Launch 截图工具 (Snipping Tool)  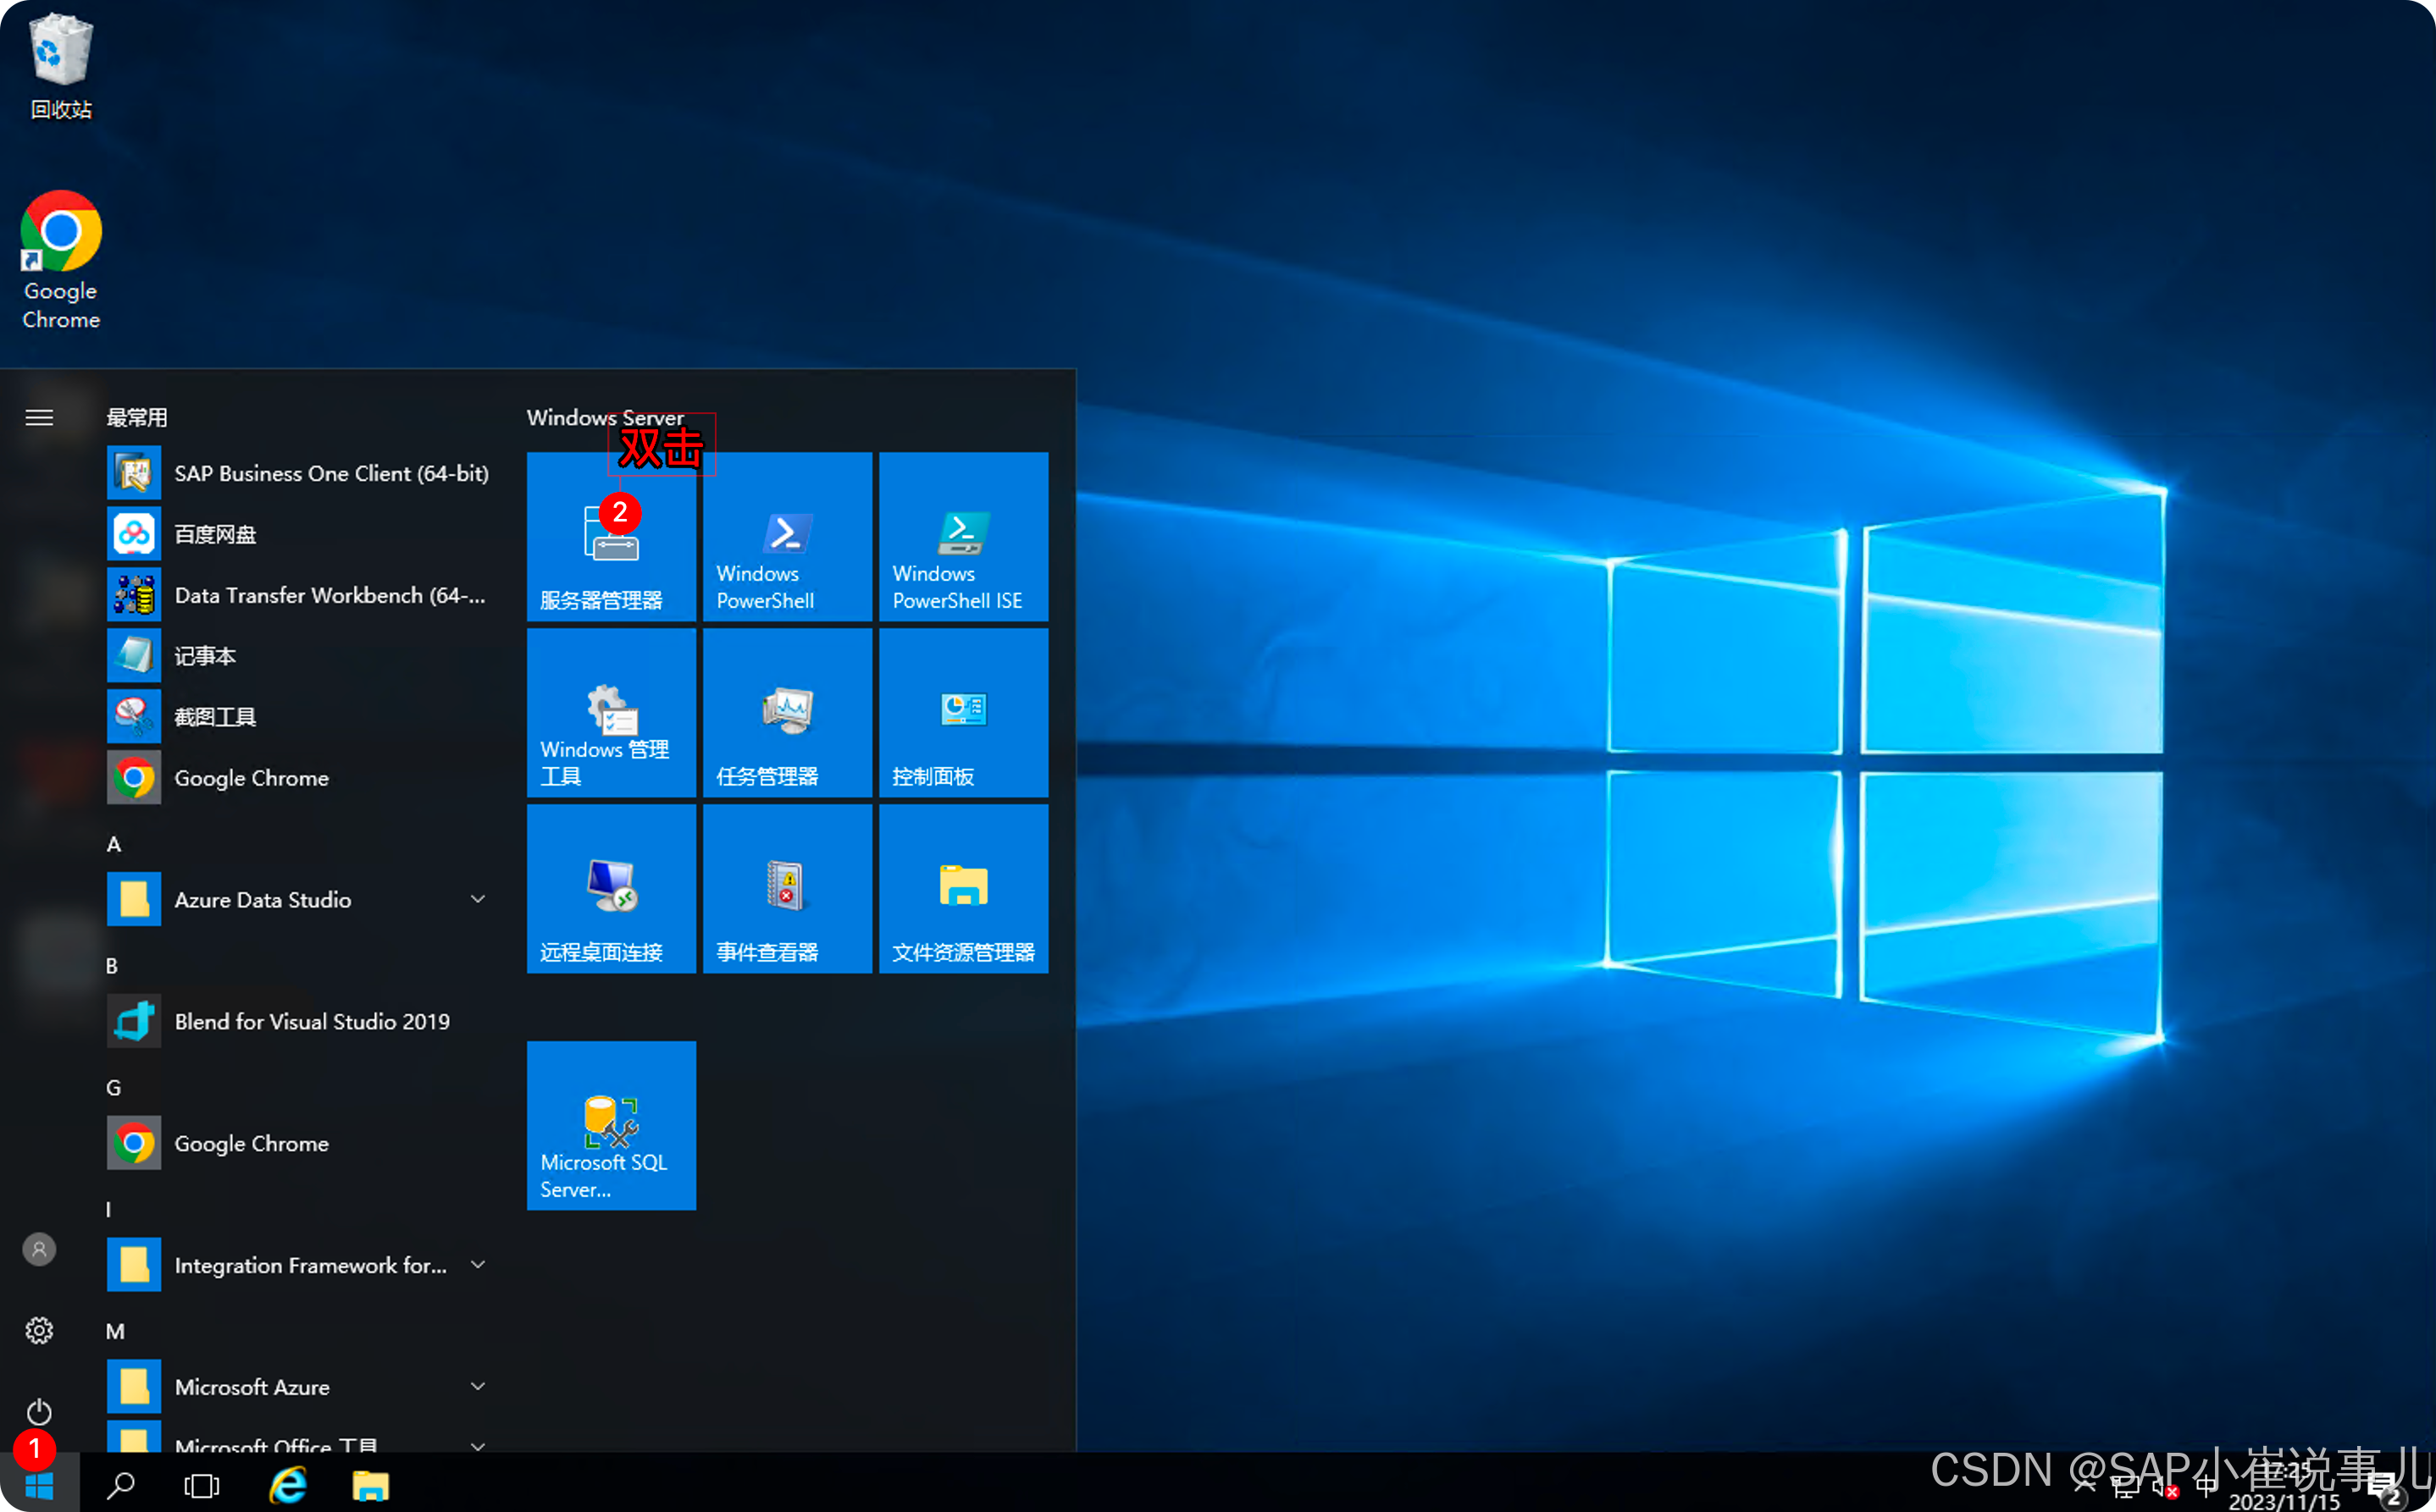tap(300, 717)
